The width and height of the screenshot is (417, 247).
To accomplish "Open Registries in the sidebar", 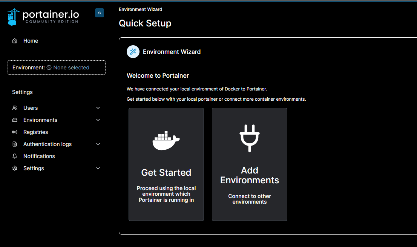I will pyautogui.click(x=36, y=132).
